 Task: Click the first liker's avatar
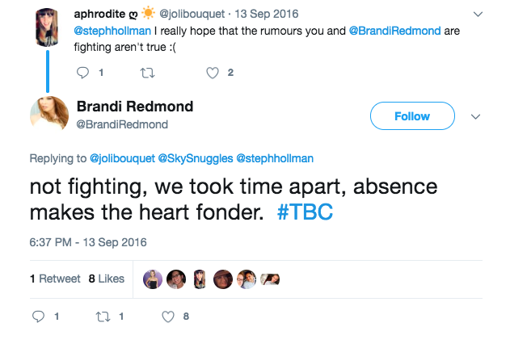pos(150,279)
